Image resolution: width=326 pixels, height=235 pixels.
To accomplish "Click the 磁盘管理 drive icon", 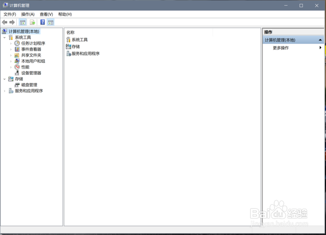I will point(17,85).
